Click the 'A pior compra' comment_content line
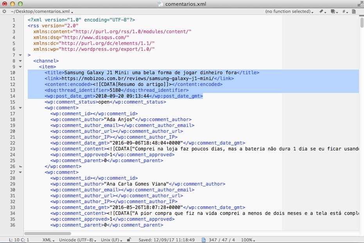This screenshot has height=243, width=364. tap(204, 213)
